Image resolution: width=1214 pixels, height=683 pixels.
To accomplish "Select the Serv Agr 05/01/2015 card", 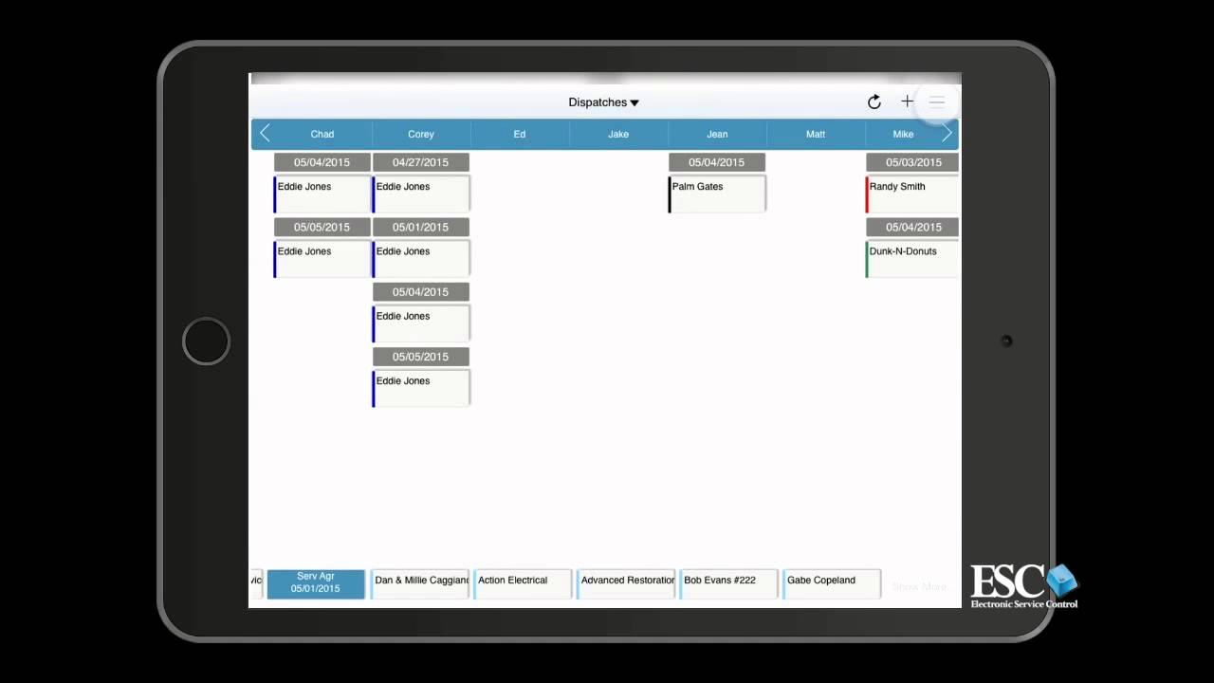I will (x=316, y=583).
